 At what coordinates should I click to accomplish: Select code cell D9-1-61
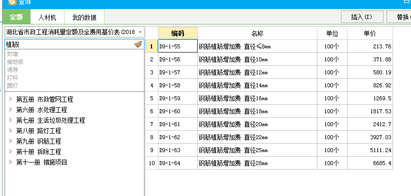click(177, 124)
